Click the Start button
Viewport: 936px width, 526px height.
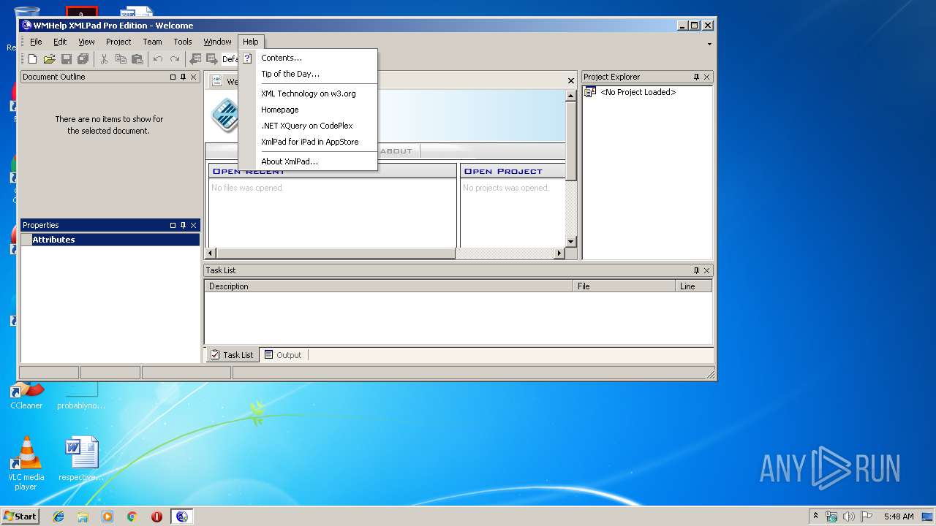20,517
